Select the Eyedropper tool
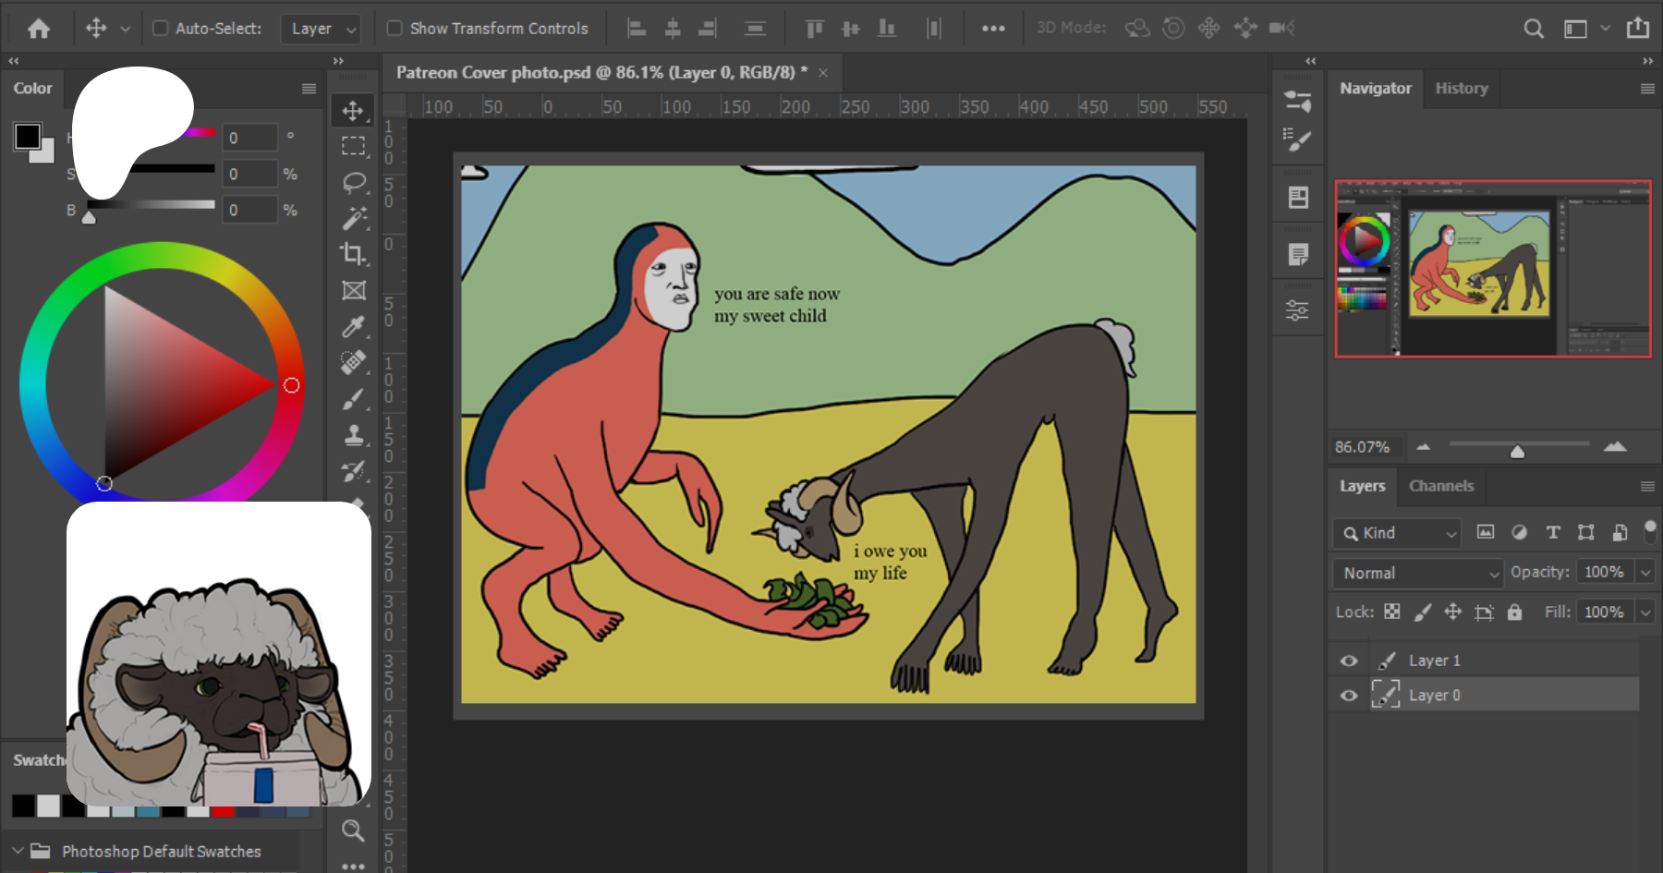The width and height of the screenshot is (1663, 873). [x=353, y=326]
